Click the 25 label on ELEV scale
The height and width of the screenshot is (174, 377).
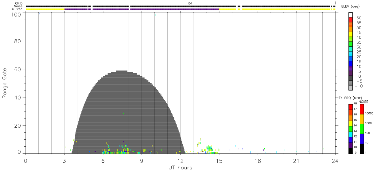(x=359, y=52)
